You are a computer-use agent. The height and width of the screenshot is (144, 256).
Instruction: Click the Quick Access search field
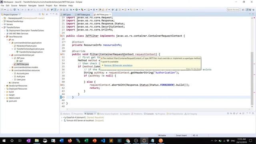click(233, 10)
